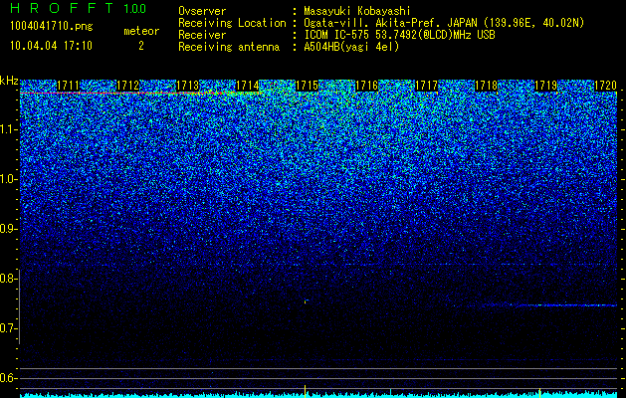This screenshot has width=626, height=398.
Task: Click the 1718 time marker label
Action: coord(487,86)
